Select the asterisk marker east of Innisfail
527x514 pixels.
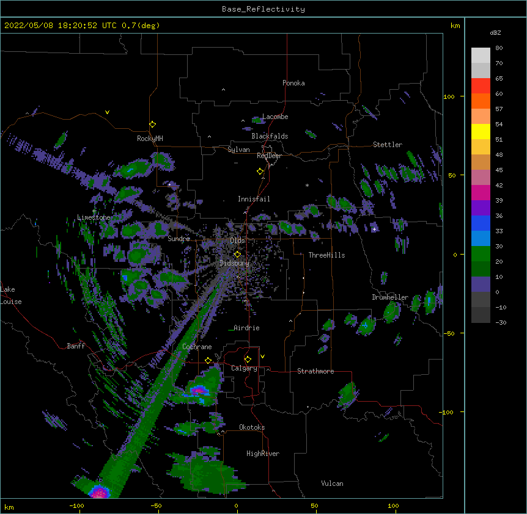(x=307, y=186)
